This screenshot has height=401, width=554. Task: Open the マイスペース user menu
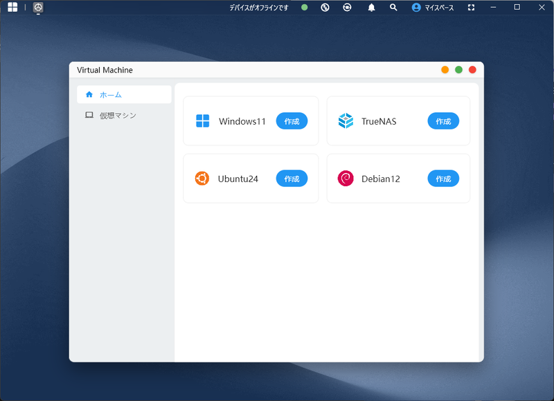433,8
